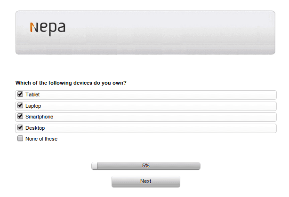Click the 'Desktop' option label text
This screenshot has width=289, height=197.
click(x=35, y=128)
